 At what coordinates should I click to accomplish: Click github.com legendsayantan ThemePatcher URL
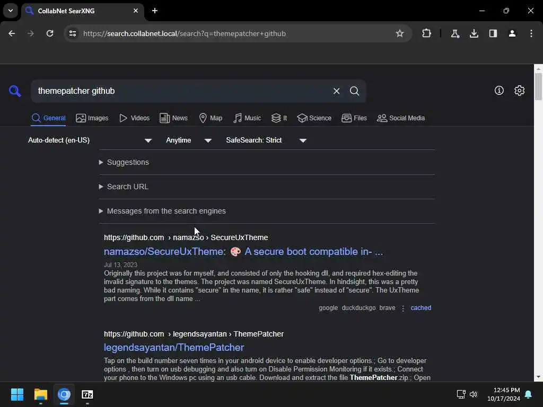click(194, 334)
